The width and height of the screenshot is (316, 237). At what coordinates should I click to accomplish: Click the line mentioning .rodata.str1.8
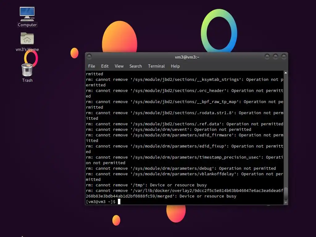point(185,115)
